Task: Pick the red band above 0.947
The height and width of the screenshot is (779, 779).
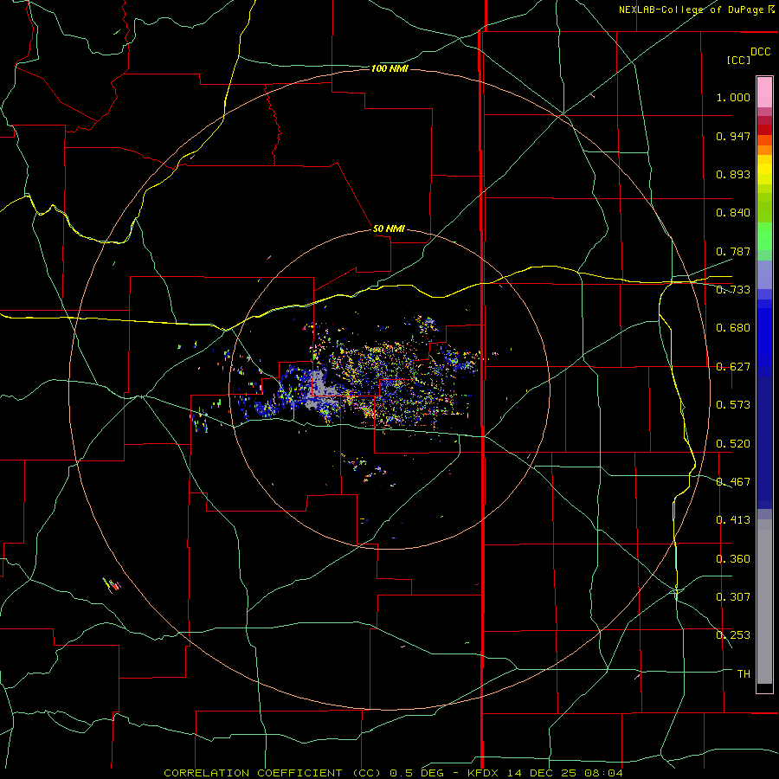Action: click(x=764, y=129)
